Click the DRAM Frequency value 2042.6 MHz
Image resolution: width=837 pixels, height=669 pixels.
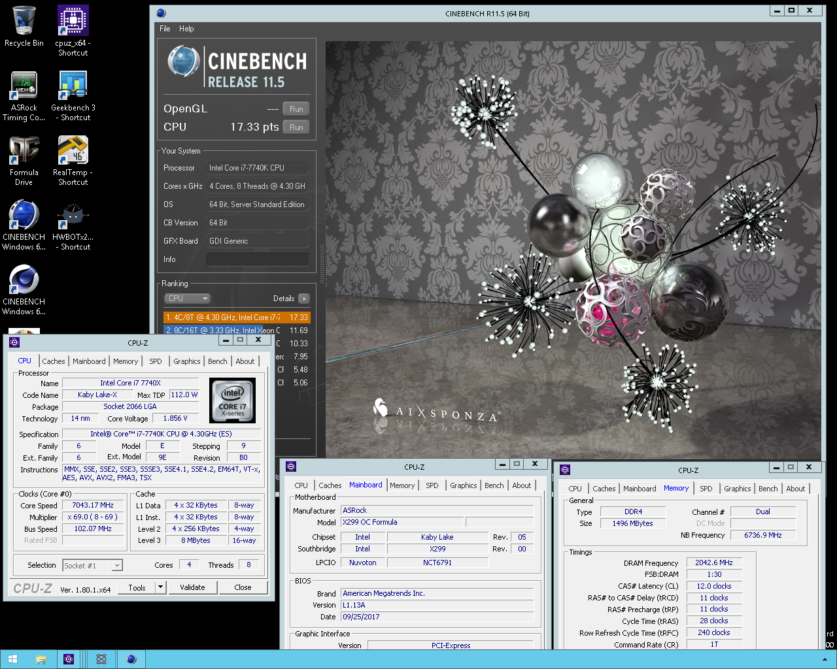click(714, 563)
